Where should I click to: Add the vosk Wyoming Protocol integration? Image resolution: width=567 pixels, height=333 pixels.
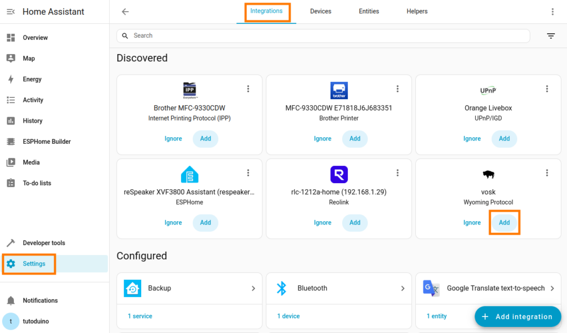pyautogui.click(x=504, y=223)
